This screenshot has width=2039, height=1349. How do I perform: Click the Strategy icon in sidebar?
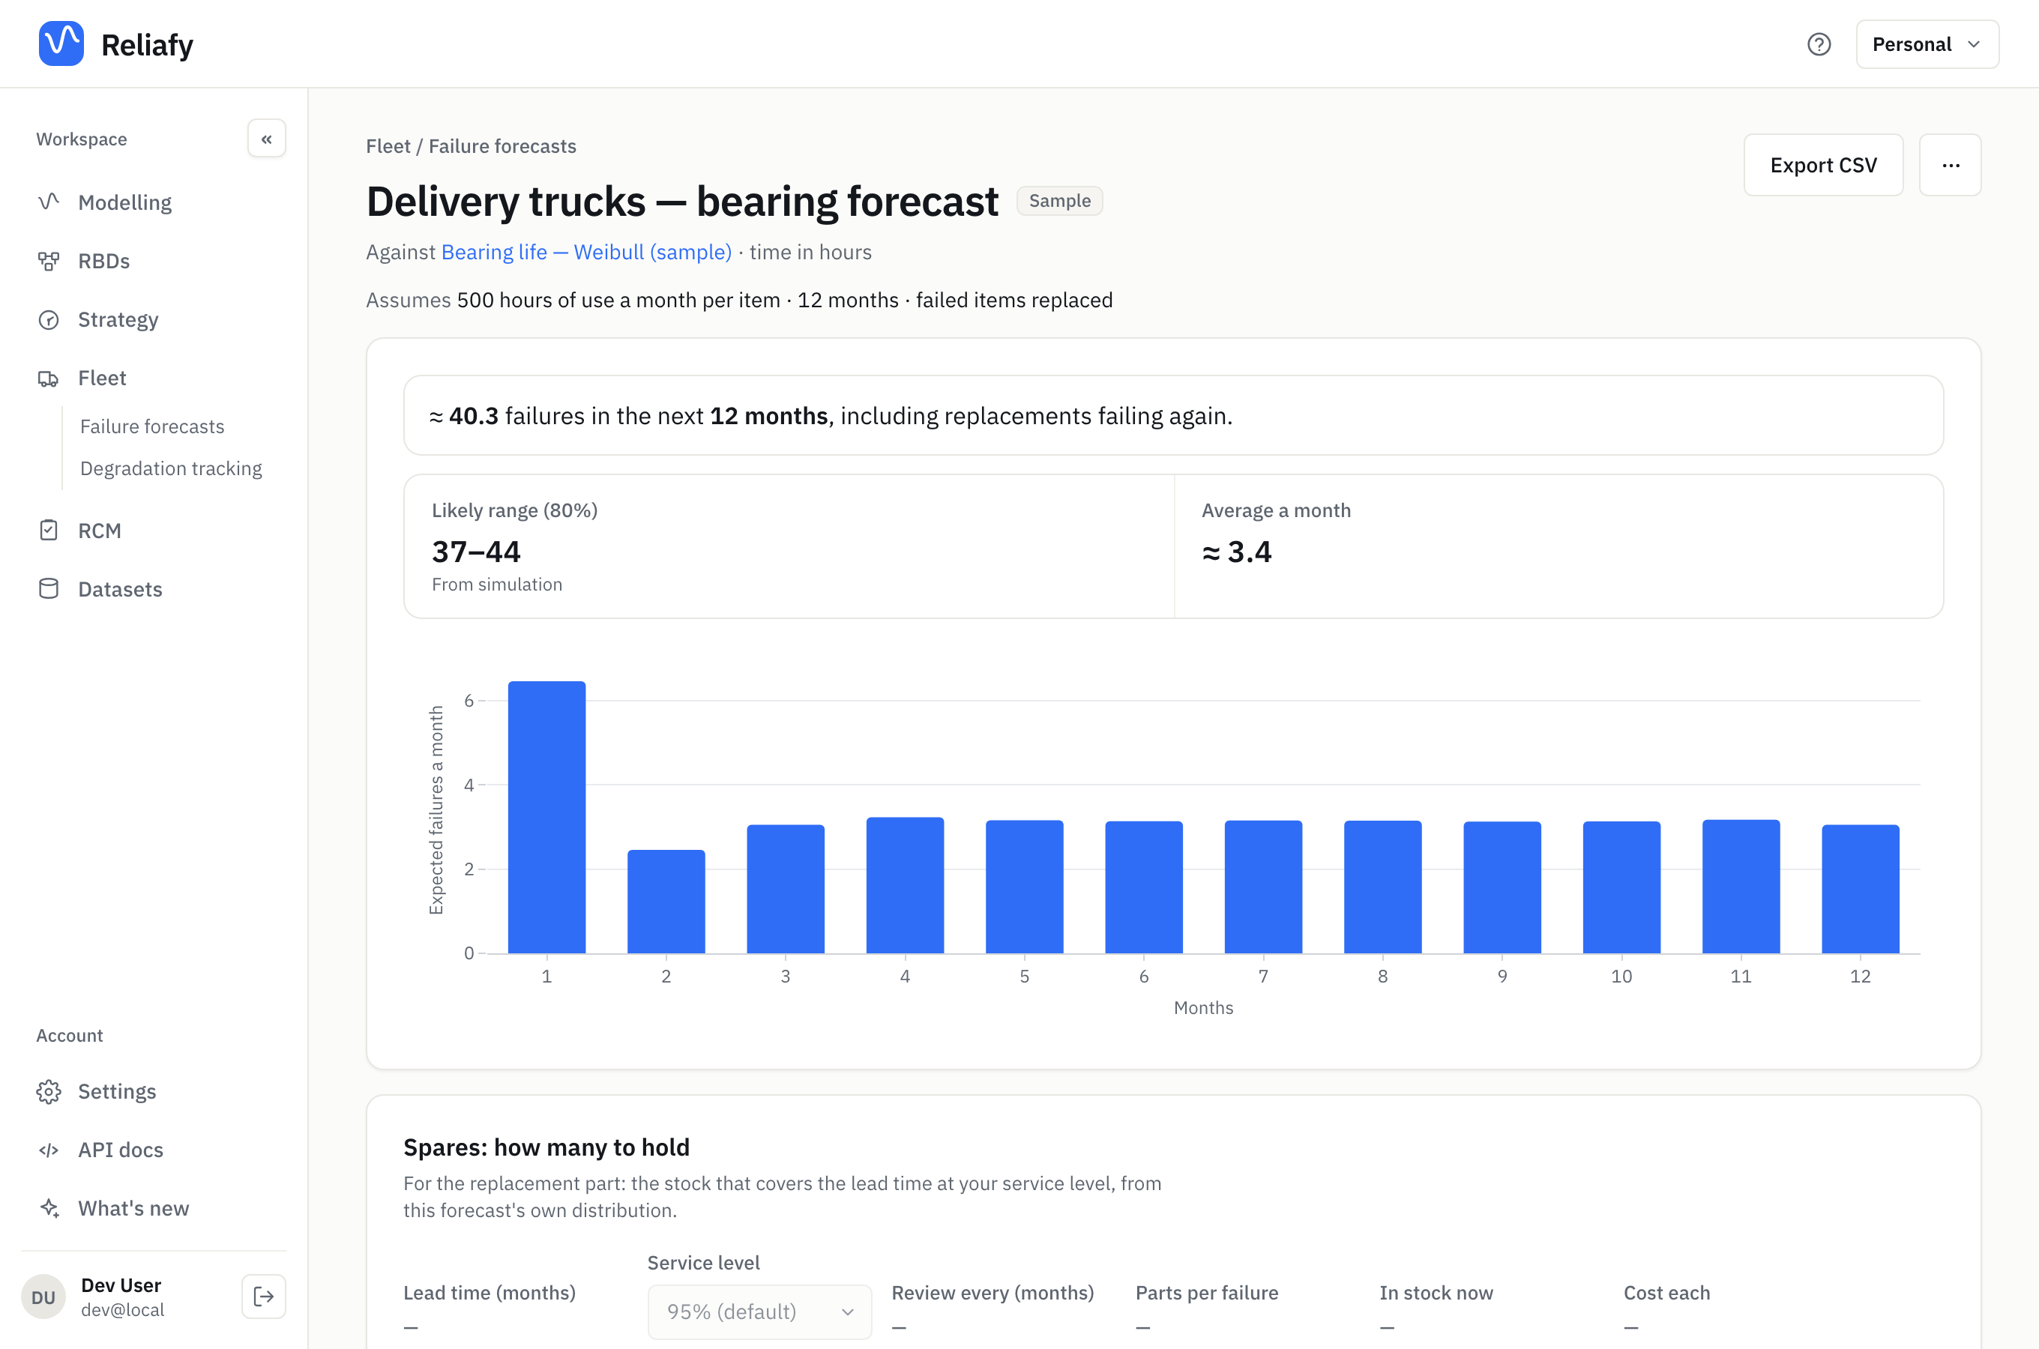[x=48, y=319]
